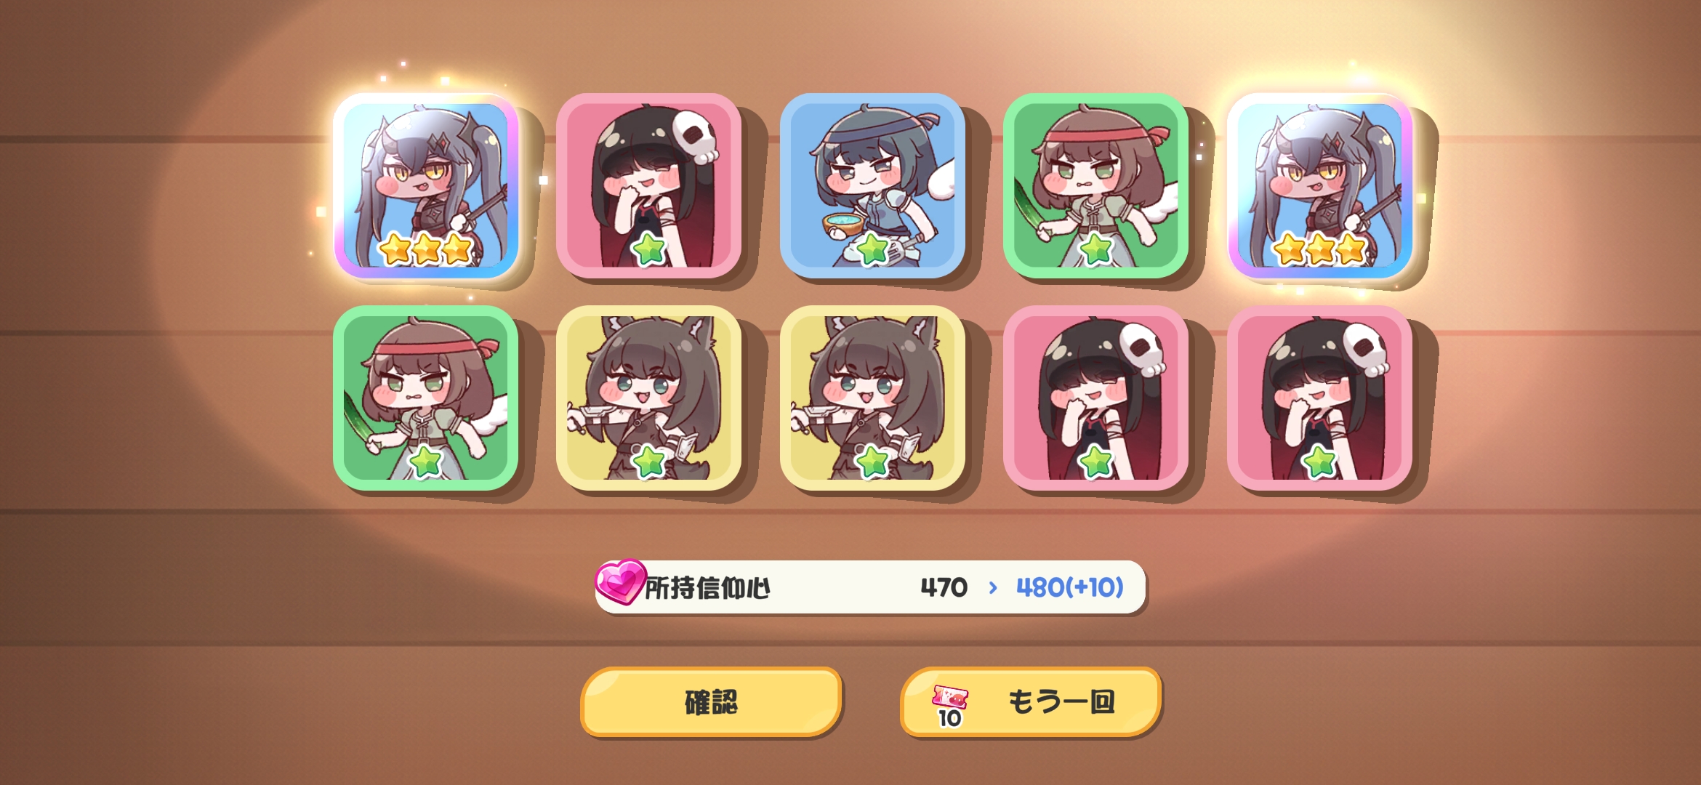Click the three gold stars on last top card
This screenshot has height=785, width=1701.
(1319, 249)
